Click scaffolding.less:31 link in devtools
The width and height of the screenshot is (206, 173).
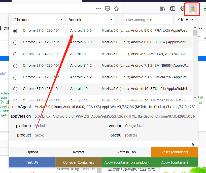point(76,169)
